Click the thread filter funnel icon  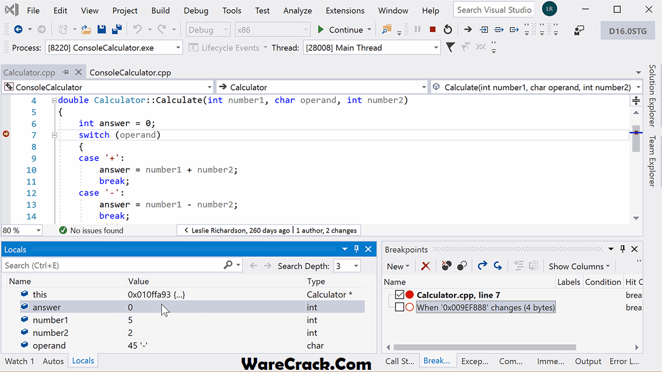coord(450,47)
